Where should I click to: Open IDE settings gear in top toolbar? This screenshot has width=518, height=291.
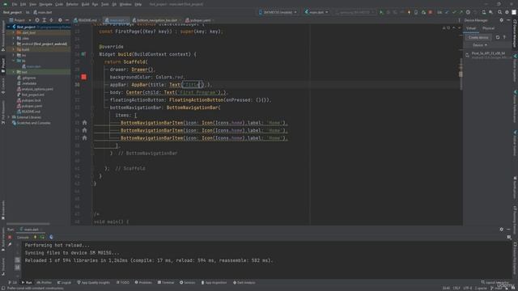tap(507, 12)
